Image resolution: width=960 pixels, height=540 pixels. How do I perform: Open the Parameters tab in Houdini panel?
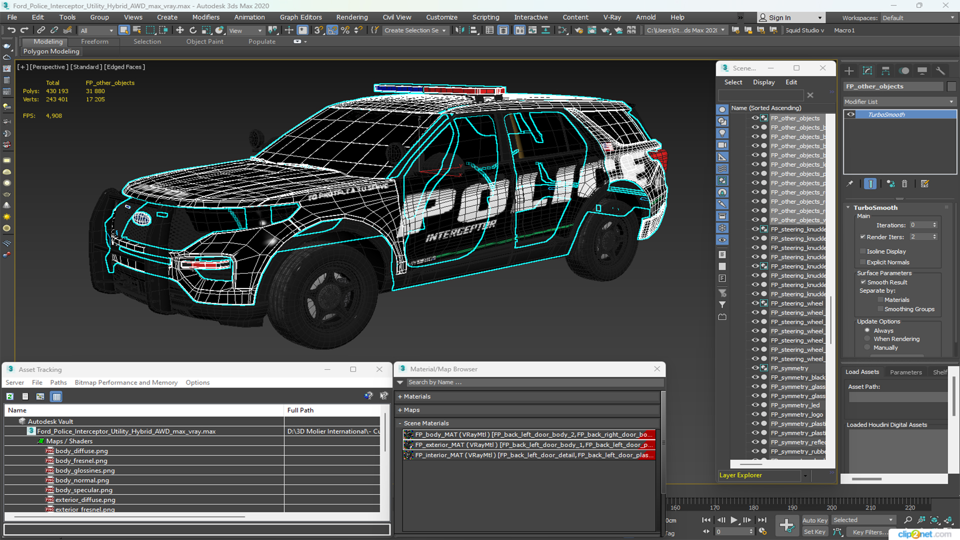[905, 372]
